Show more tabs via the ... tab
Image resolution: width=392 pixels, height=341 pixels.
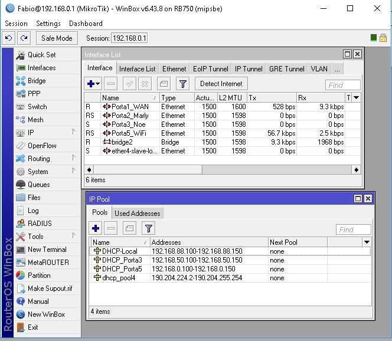(x=337, y=69)
